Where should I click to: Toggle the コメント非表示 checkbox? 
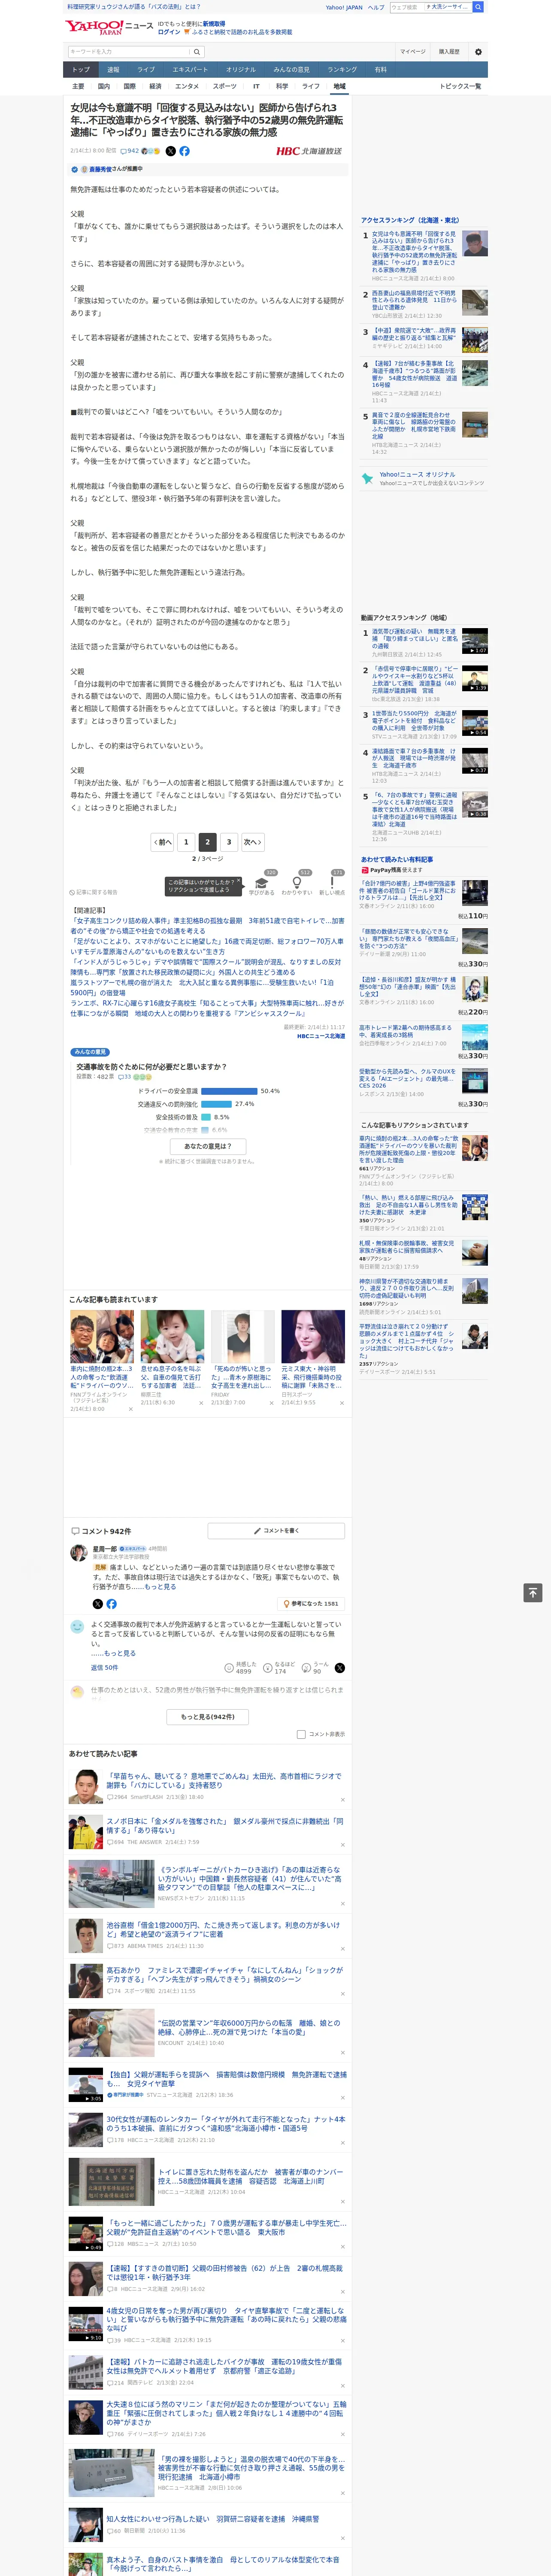301,1735
